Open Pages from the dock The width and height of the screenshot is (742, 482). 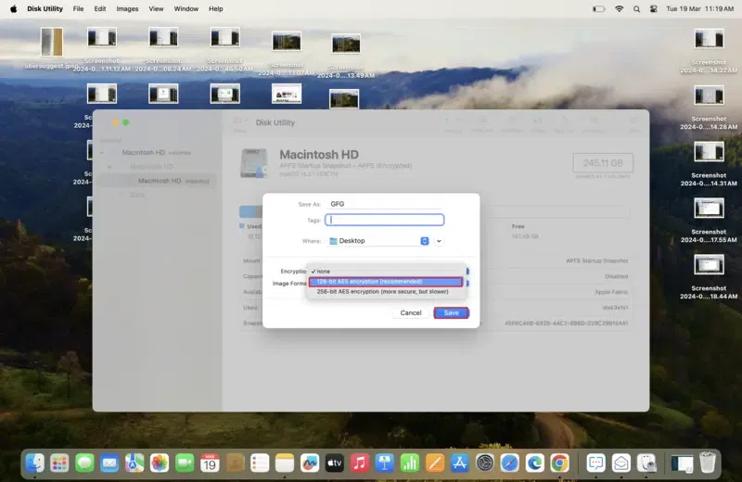pyautogui.click(x=435, y=463)
